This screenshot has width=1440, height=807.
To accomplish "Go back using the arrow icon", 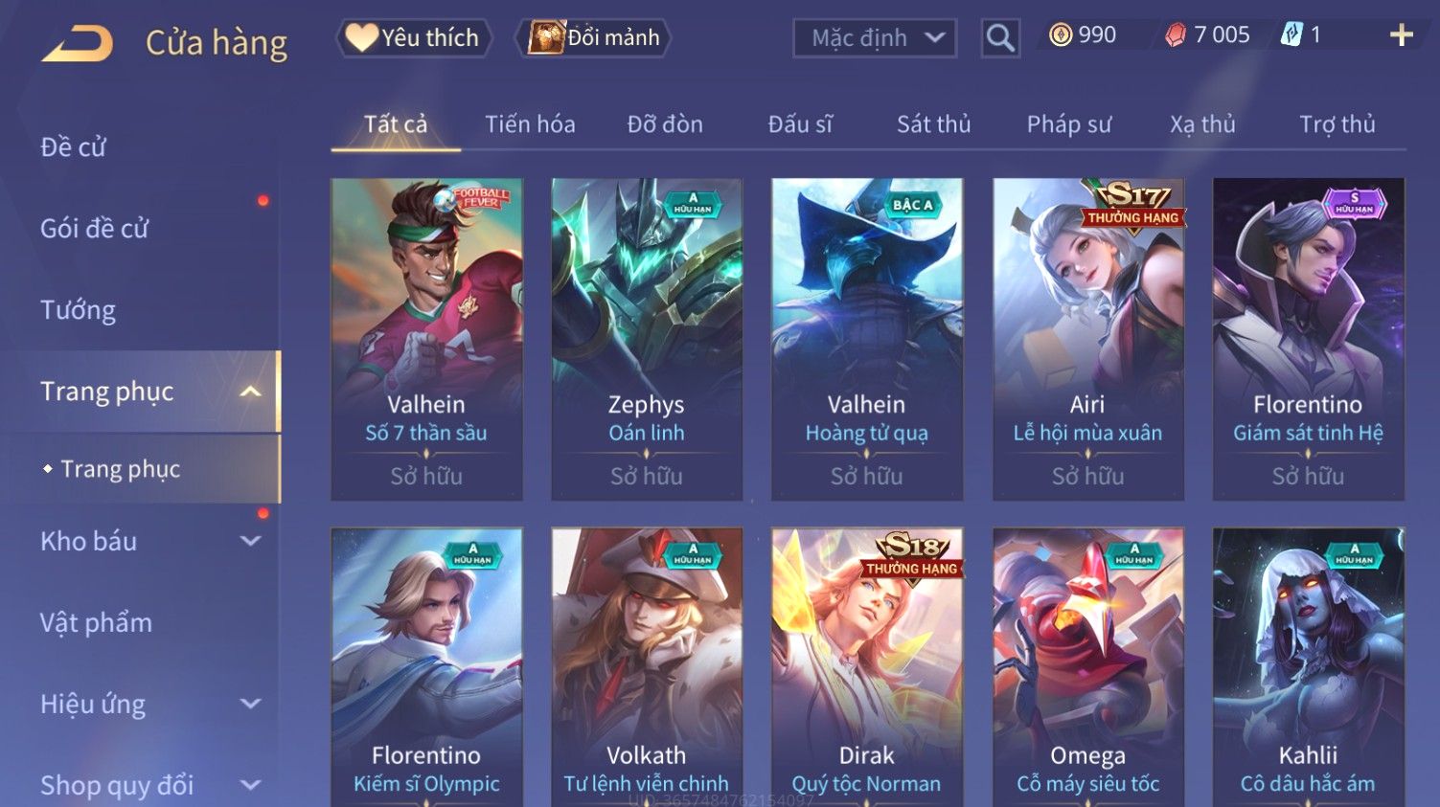I will [78, 44].
